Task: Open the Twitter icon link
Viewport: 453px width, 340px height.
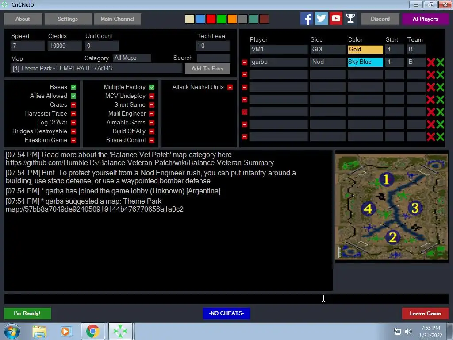Action: [x=321, y=19]
